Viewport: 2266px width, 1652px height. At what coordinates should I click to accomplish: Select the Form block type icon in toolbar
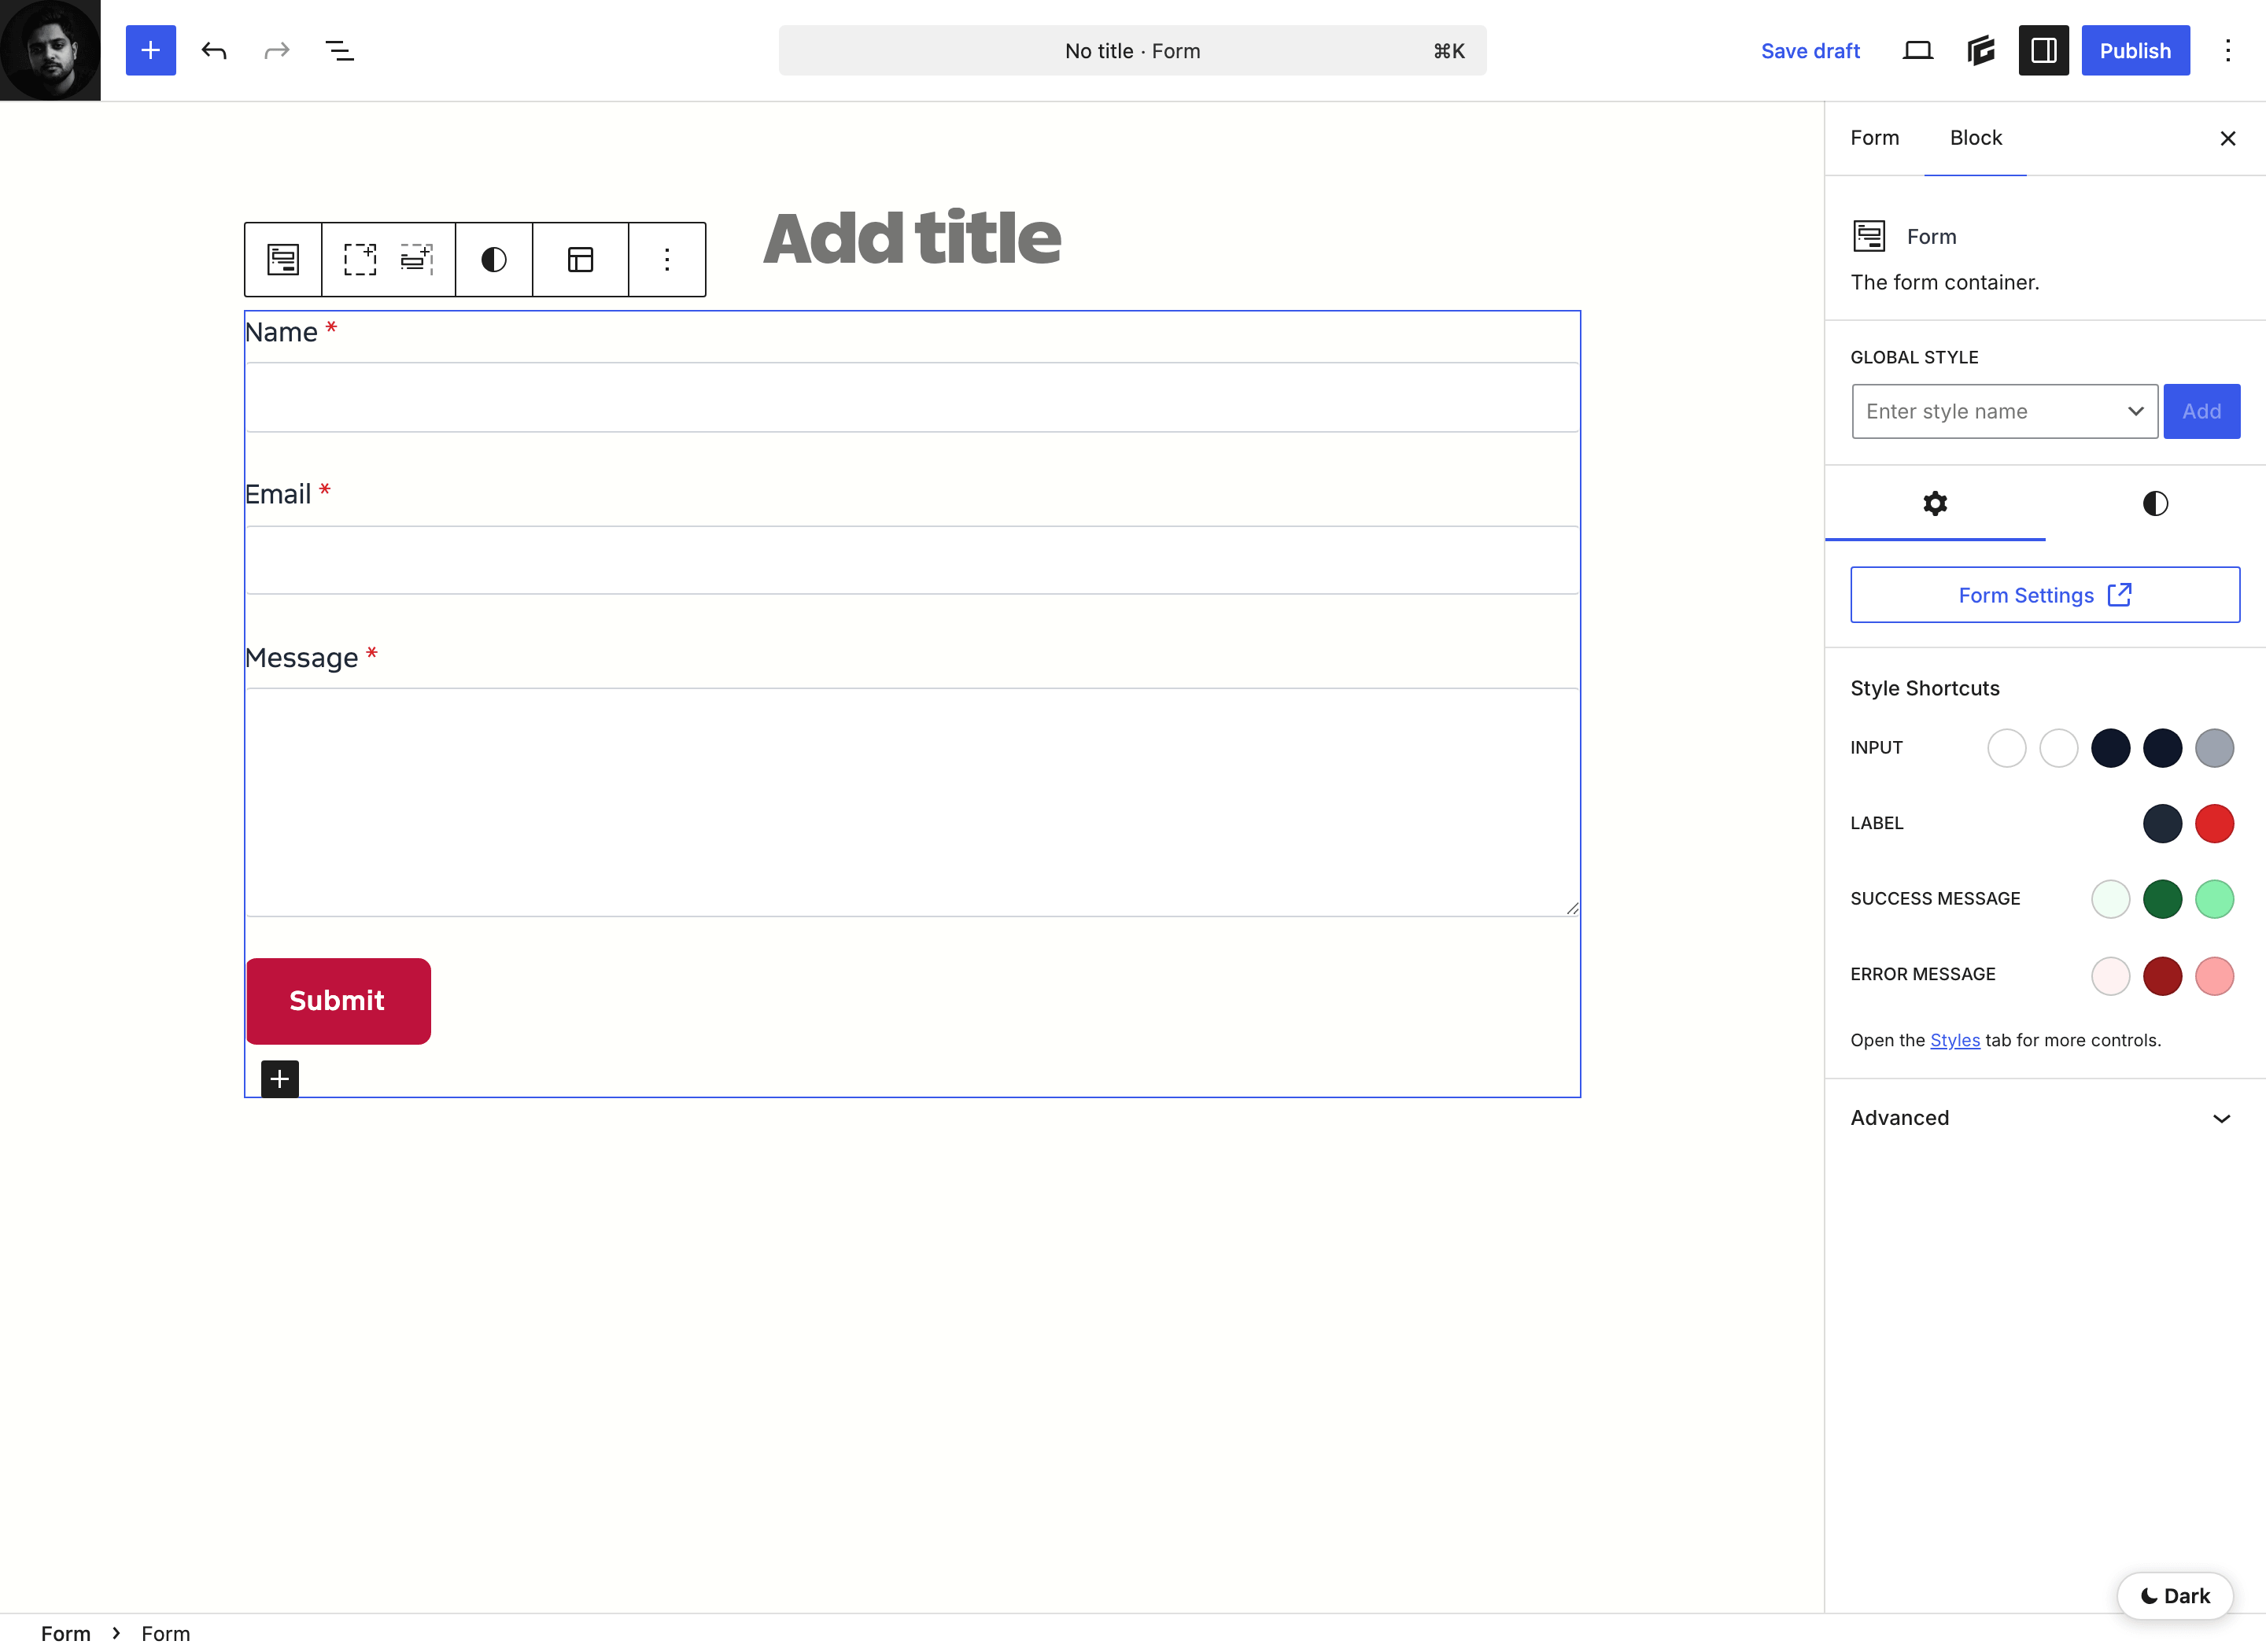pos(283,259)
